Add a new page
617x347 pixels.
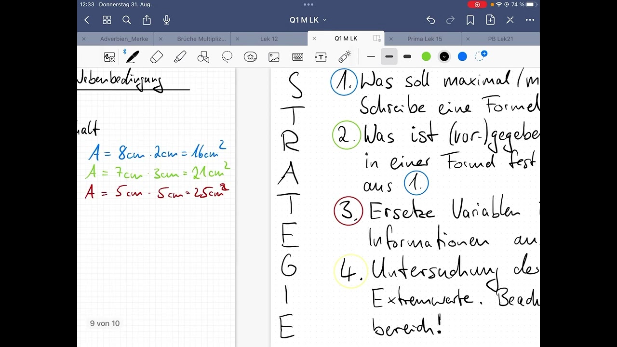490,20
